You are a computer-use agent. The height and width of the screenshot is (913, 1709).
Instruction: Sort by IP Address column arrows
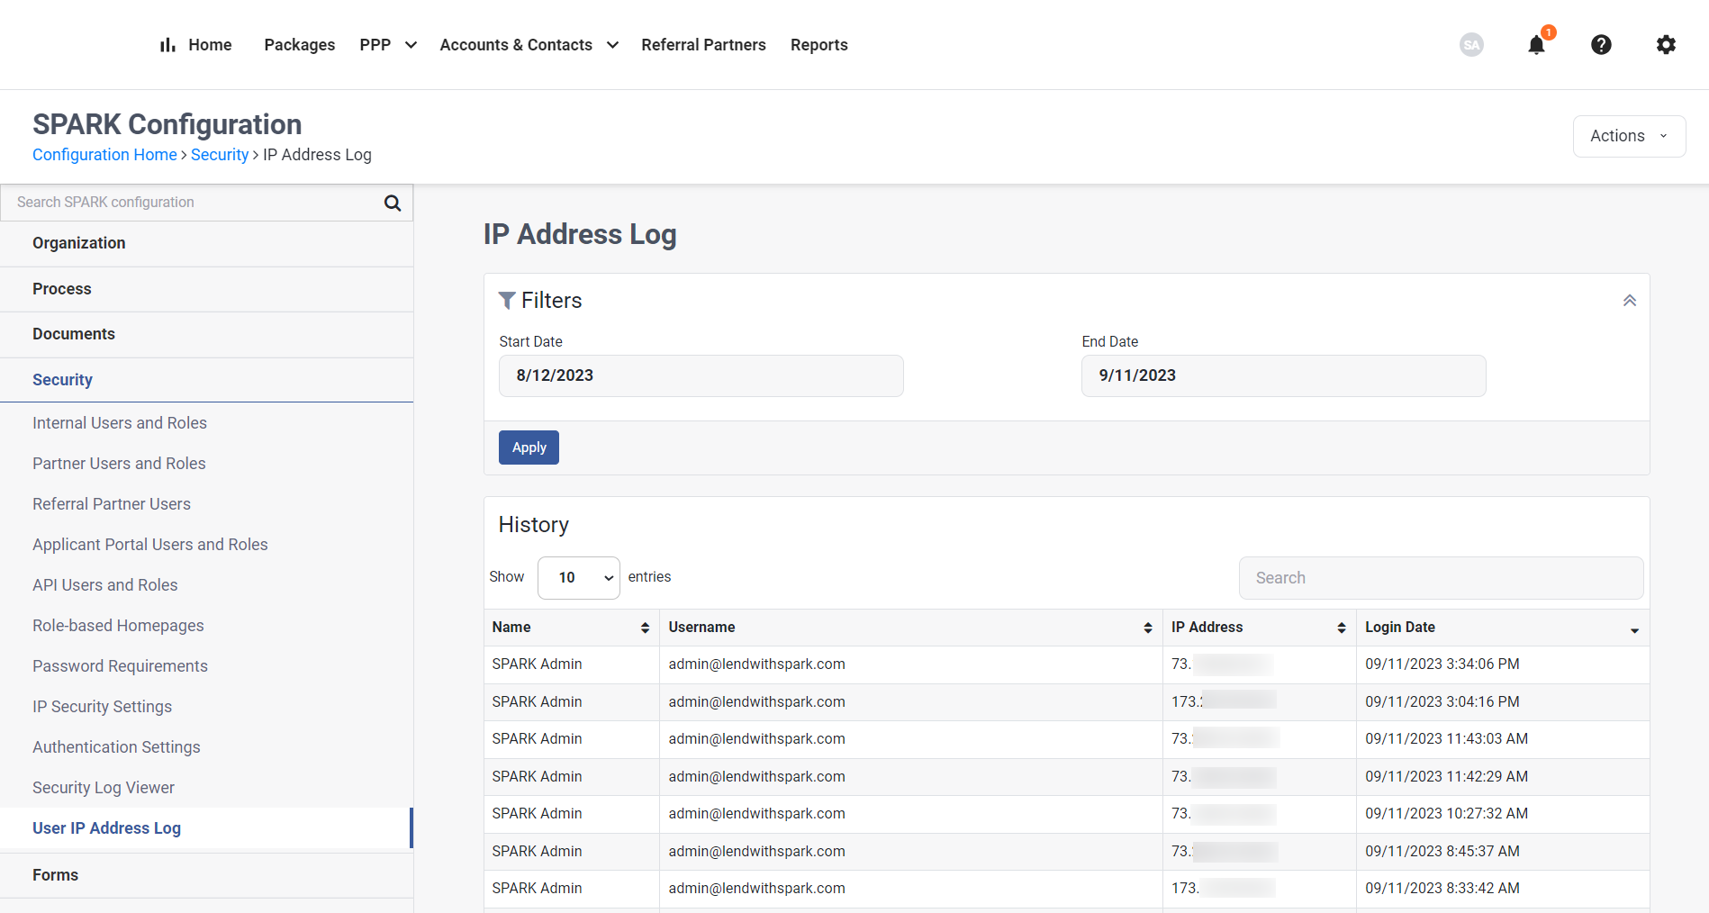(x=1342, y=628)
